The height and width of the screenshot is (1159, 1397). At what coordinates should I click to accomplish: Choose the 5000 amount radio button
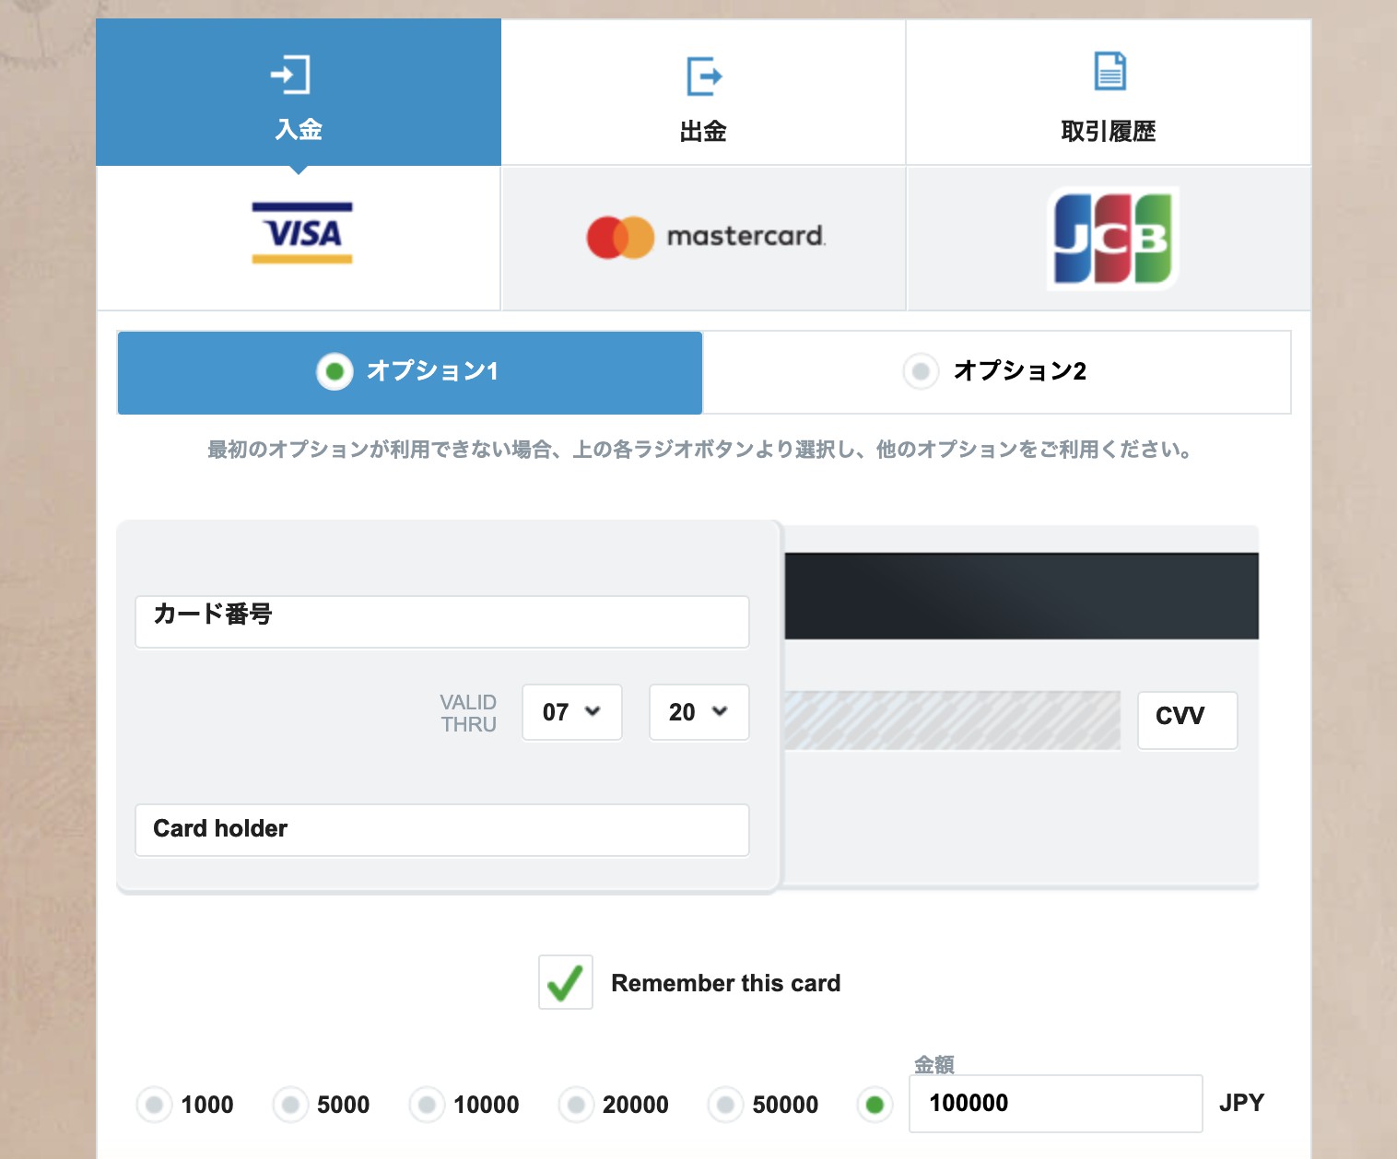point(291,1104)
